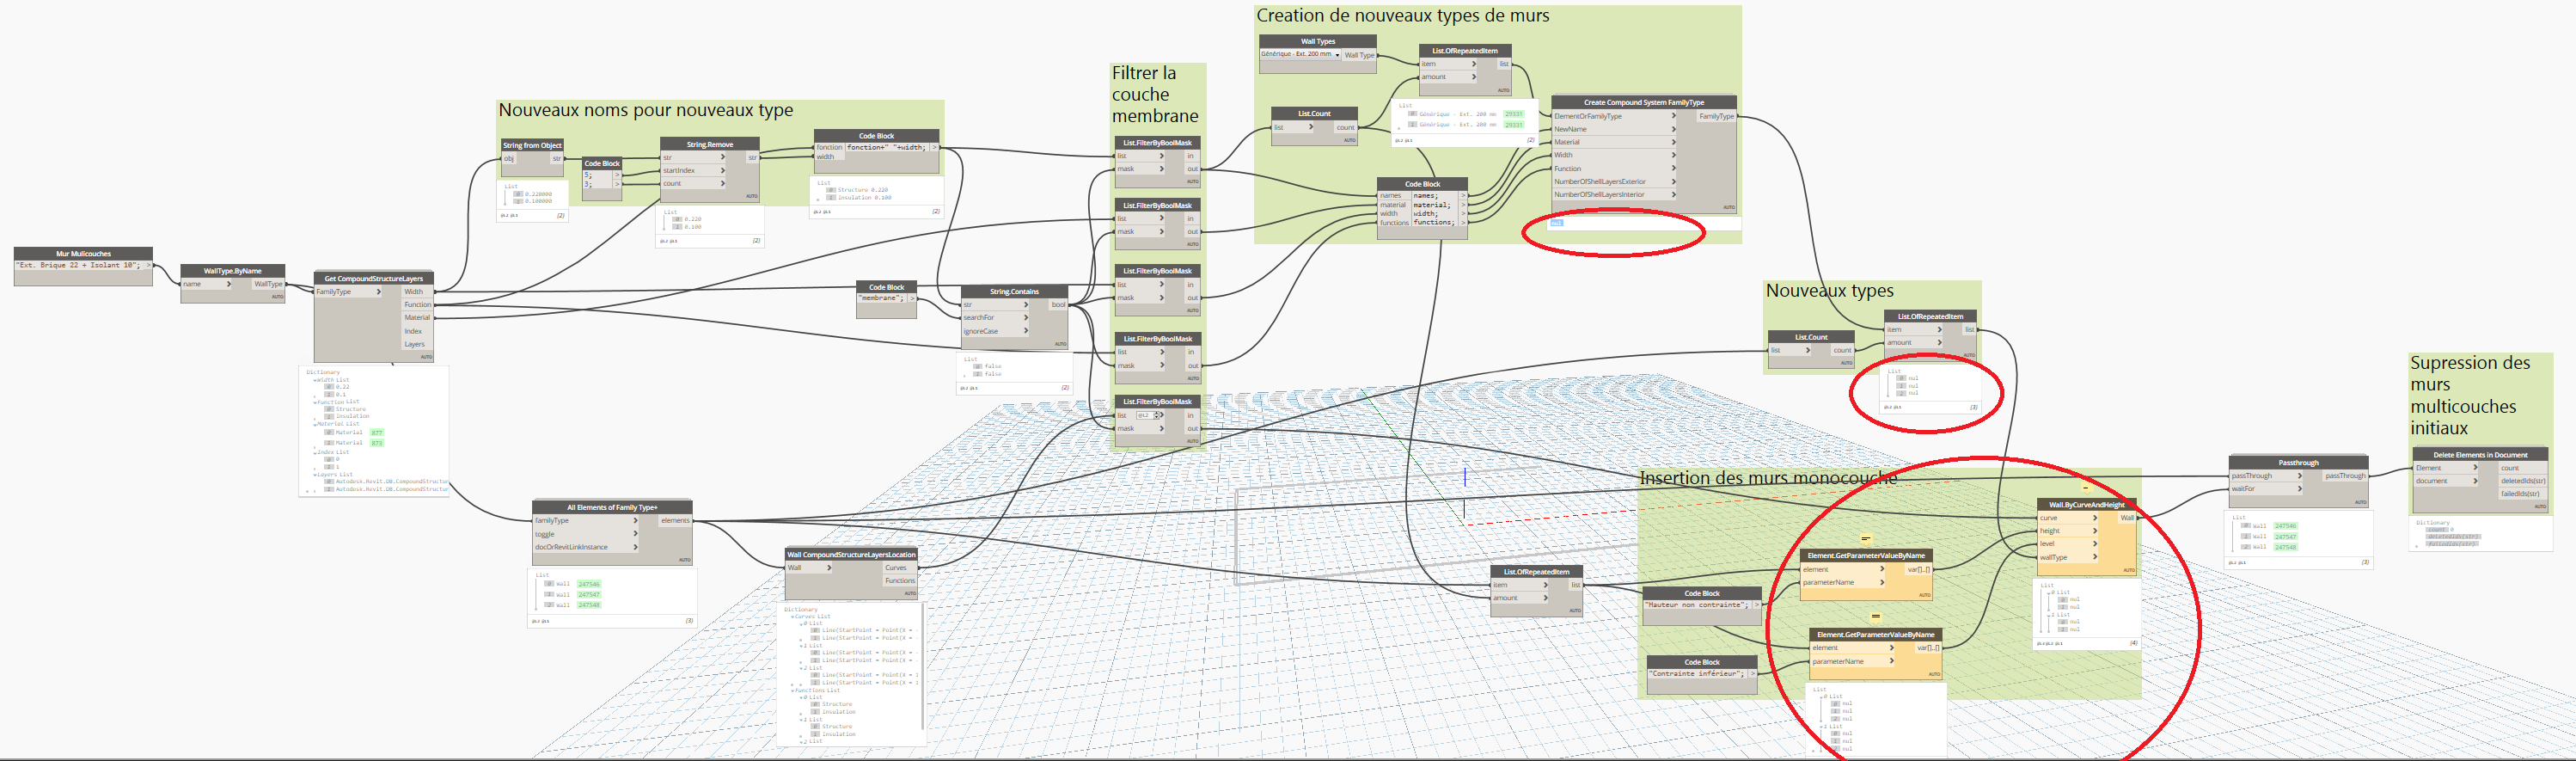Click the NumberOfShellLayersInterior input port arrow
Image resolution: width=2576 pixels, height=761 pixels.
[x=1673, y=195]
